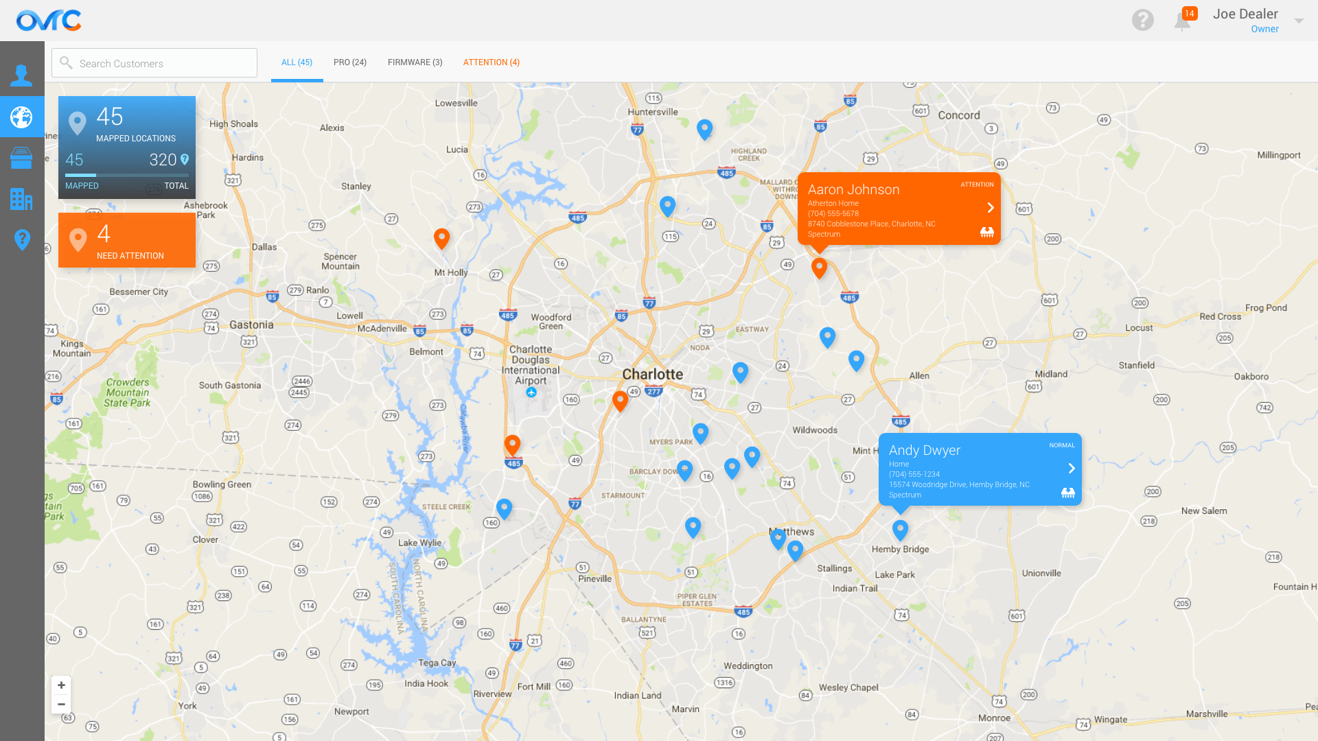Open Andy Dwyer details chevron
The width and height of the screenshot is (1318, 741).
pyautogui.click(x=1071, y=469)
